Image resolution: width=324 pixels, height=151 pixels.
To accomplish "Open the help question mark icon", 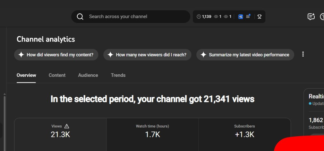I will coord(322,17).
